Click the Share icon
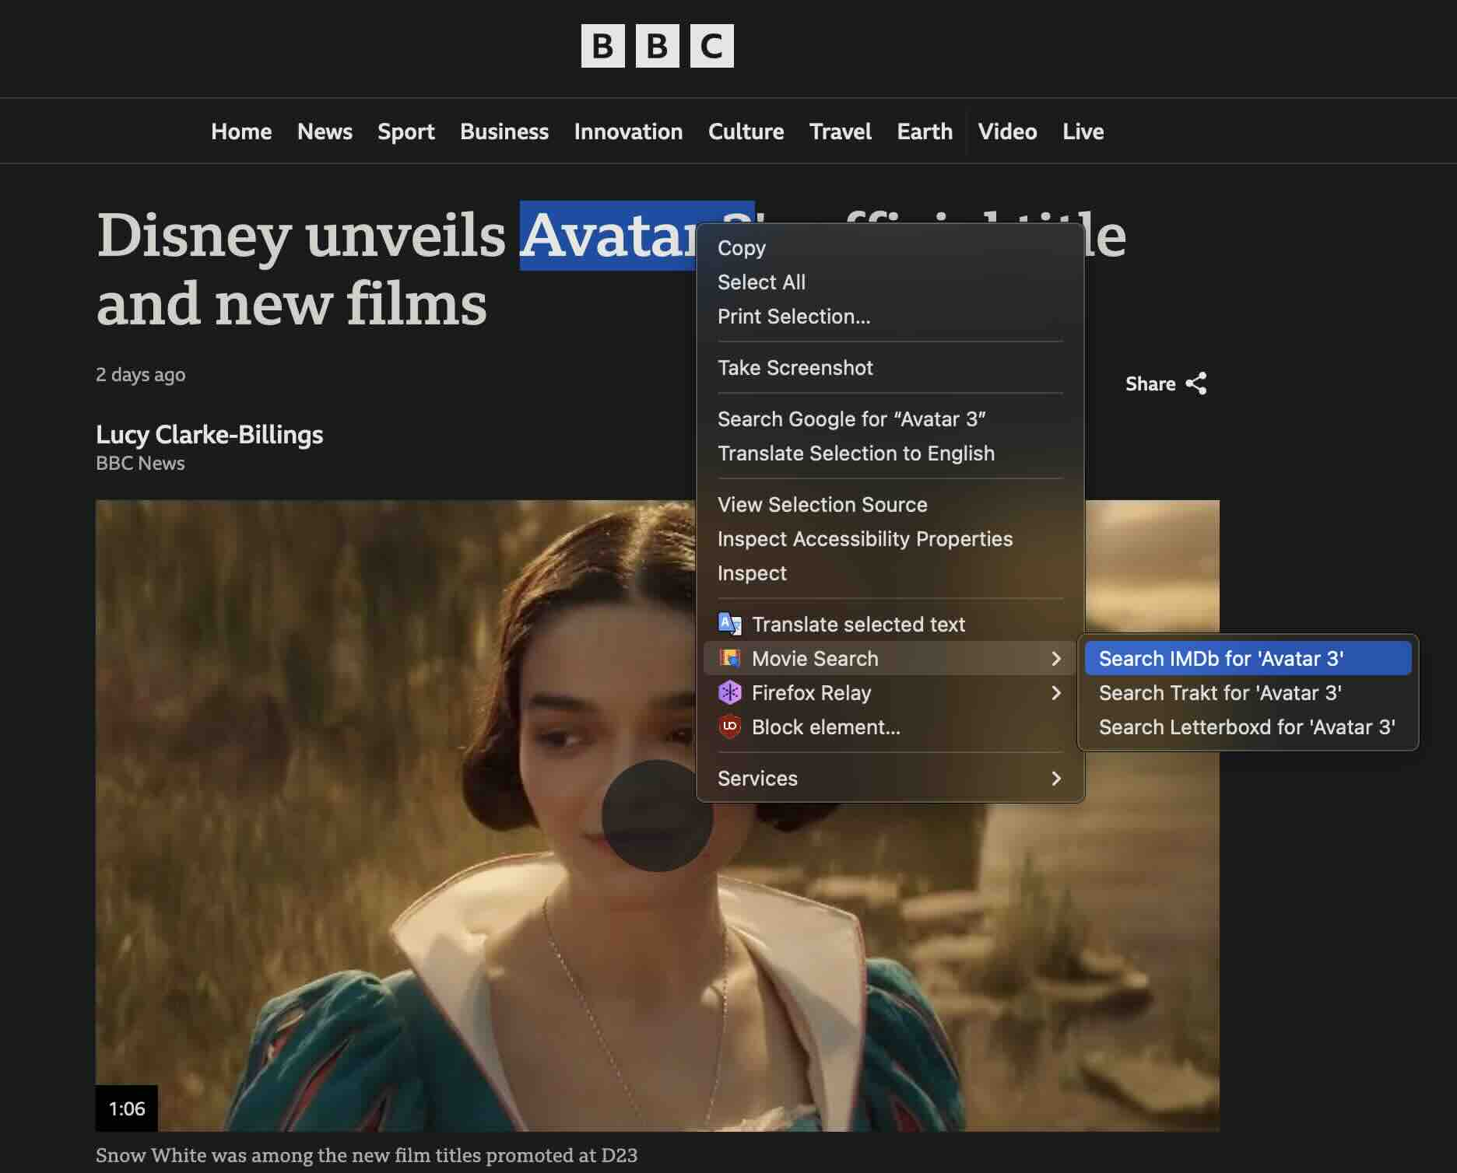Viewport: 1457px width, 1173px height. 1195,383
